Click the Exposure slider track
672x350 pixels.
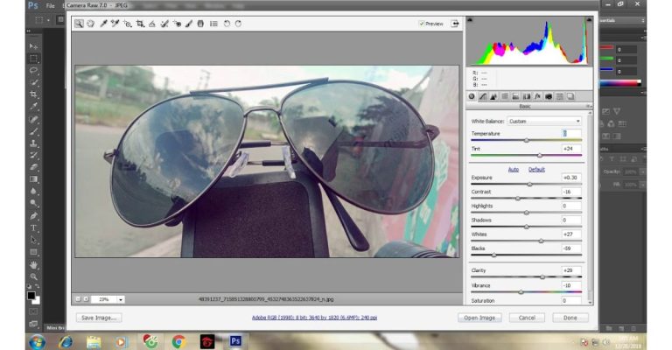(526, 185)
